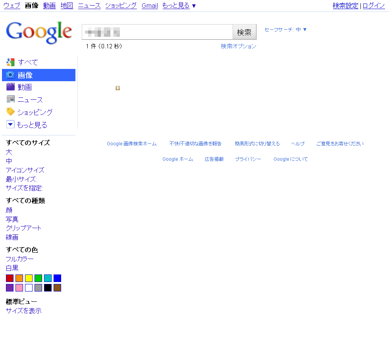Filter images by 顔 type
The image size is (389, 341).
[x=9, y=210]
